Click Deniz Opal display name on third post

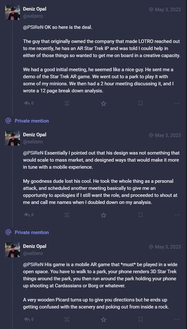(35, 246)
